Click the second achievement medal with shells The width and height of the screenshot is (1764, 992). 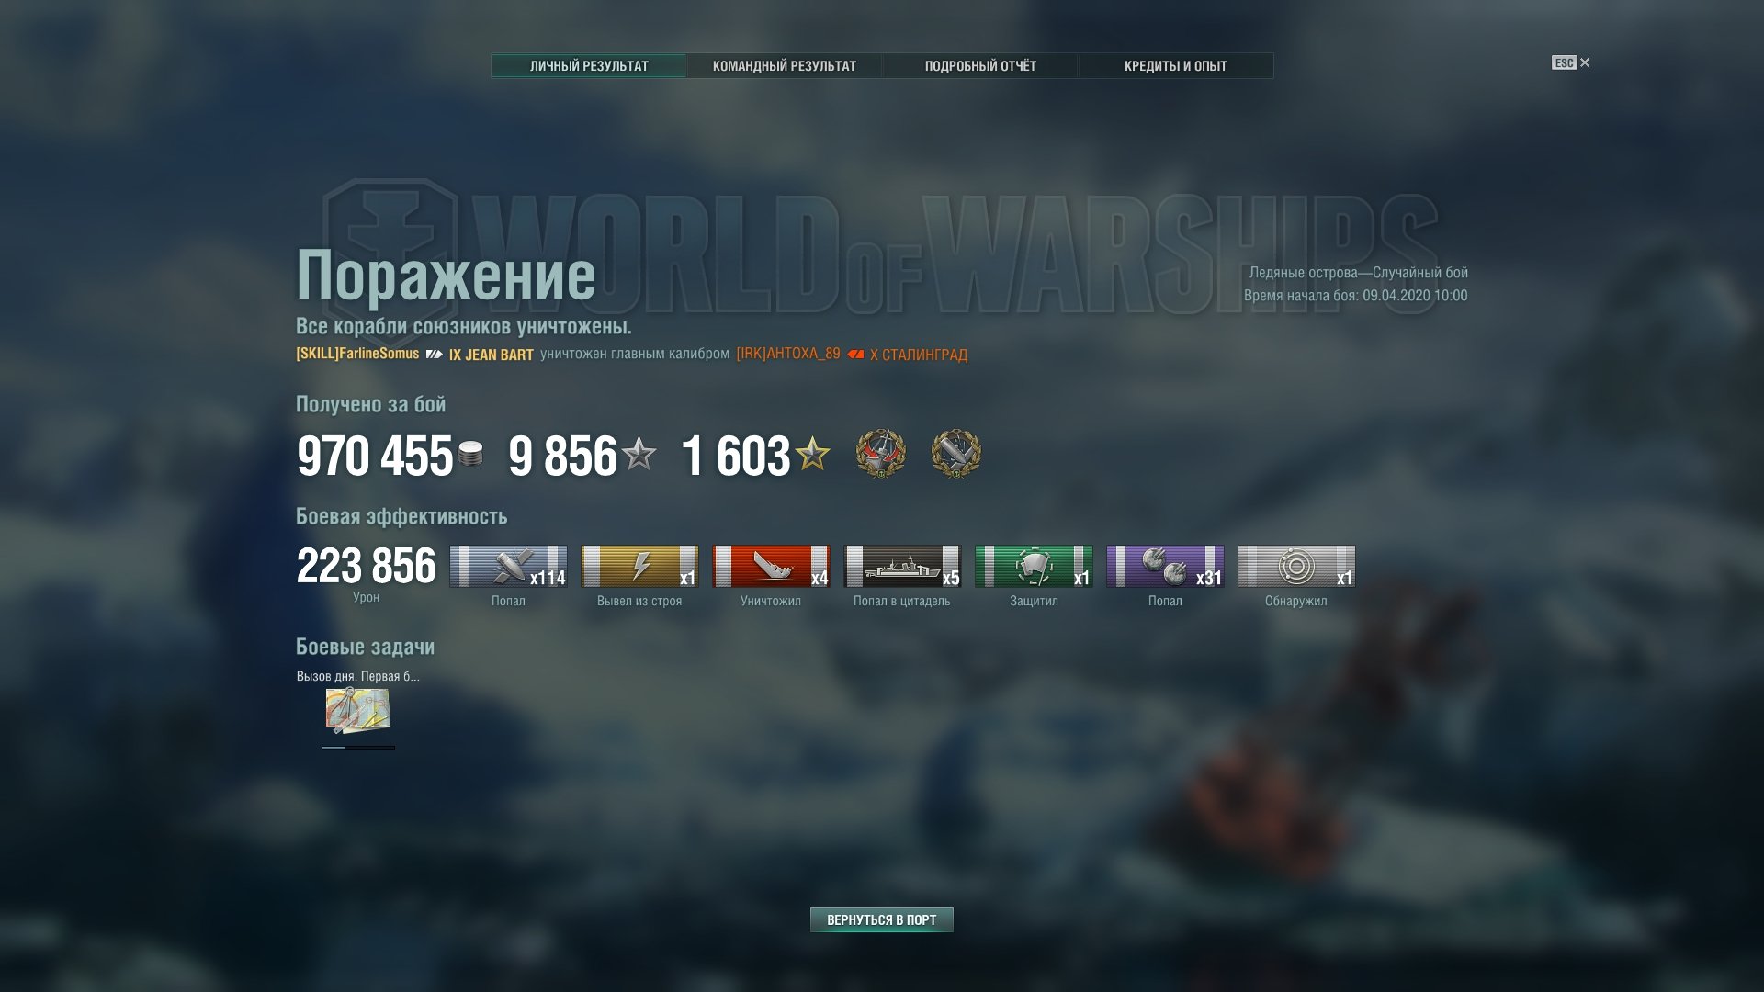(x=955, y=454)
